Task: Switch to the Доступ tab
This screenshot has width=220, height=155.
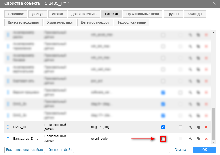Action: coord(38,14)
